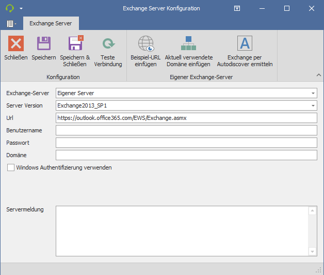Click into the Url text field
Screen dimensions: 324x275
click(186, 118)
